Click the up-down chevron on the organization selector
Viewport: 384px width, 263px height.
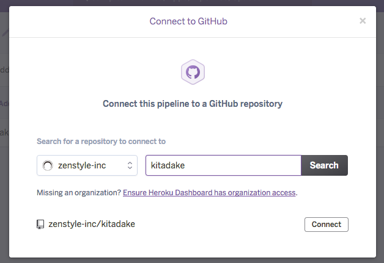(x=130, y=165)
